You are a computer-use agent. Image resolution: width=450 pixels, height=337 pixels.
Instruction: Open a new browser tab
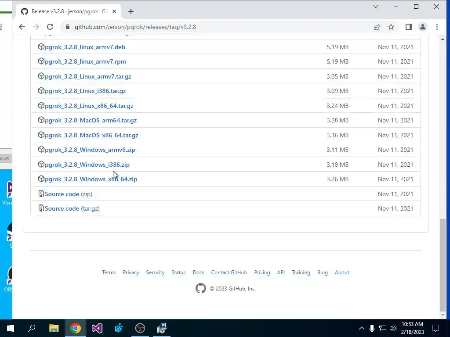pos(131,11)
